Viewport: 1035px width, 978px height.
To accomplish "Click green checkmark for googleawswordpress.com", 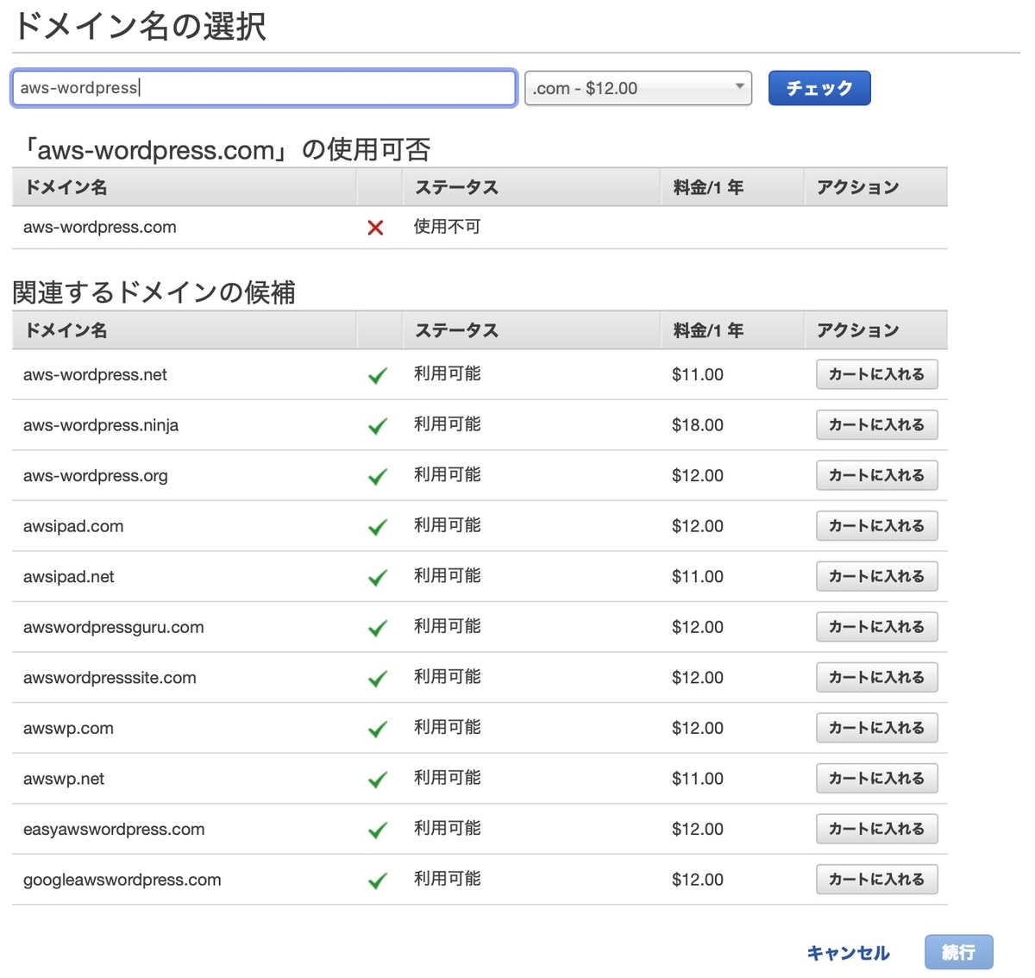I will [x=377, y=881].
